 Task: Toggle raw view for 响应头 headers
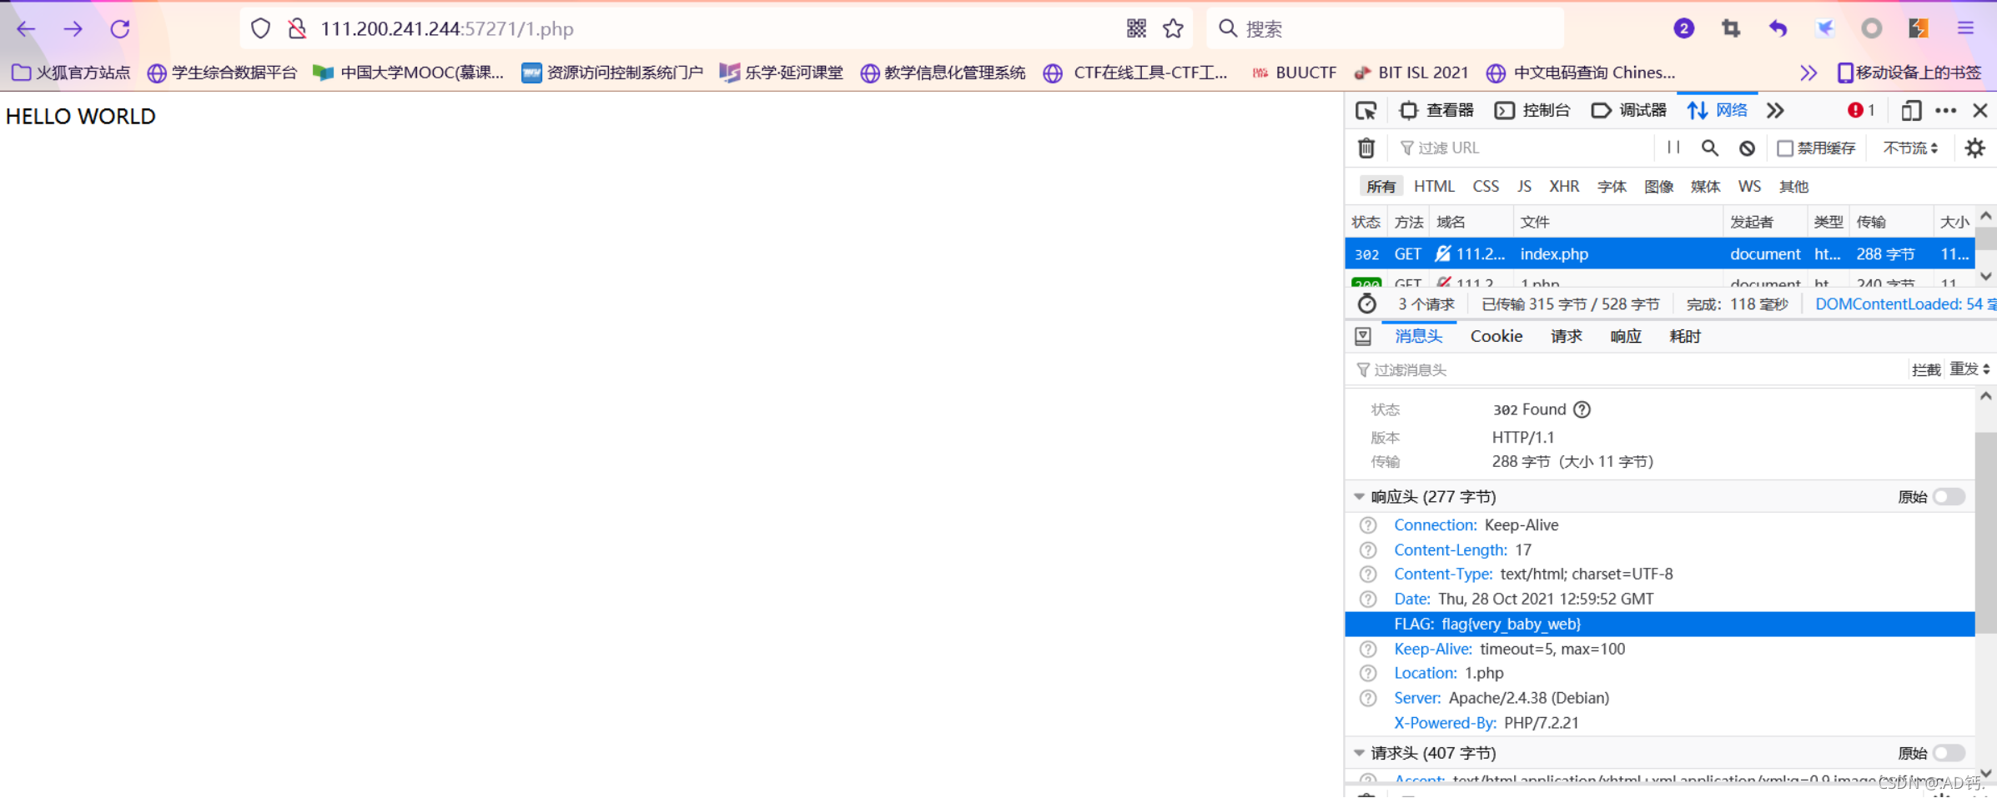[1949, 496]
